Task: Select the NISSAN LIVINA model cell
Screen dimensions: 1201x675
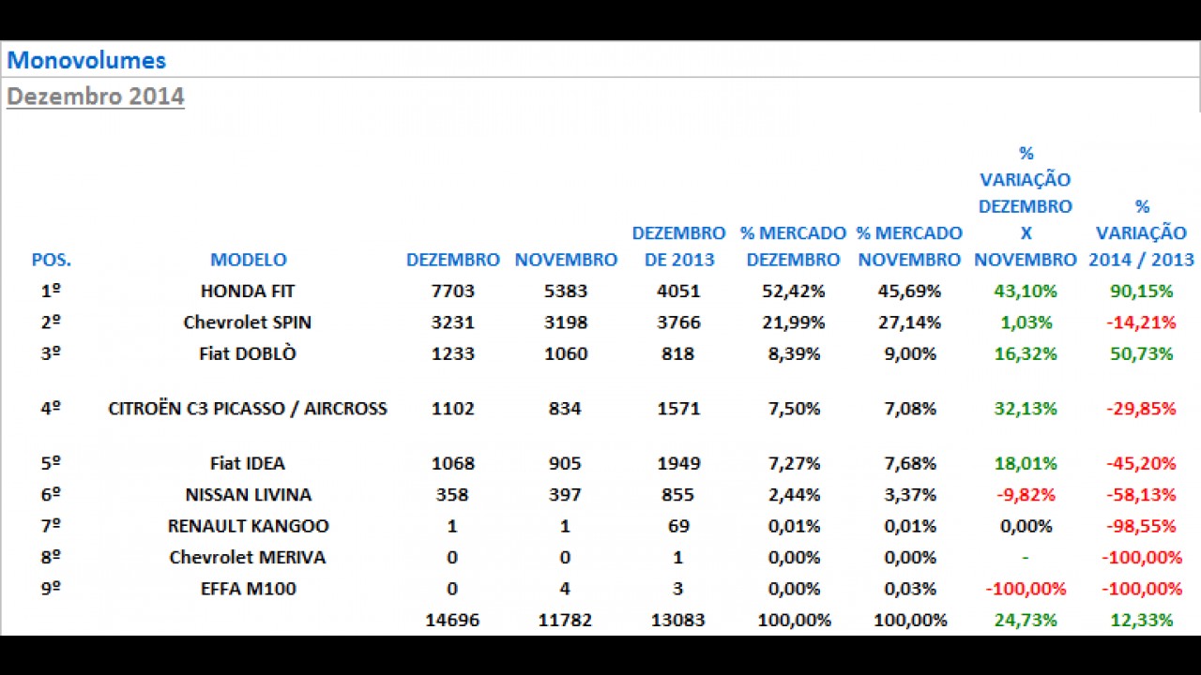Action: (248, 495)
